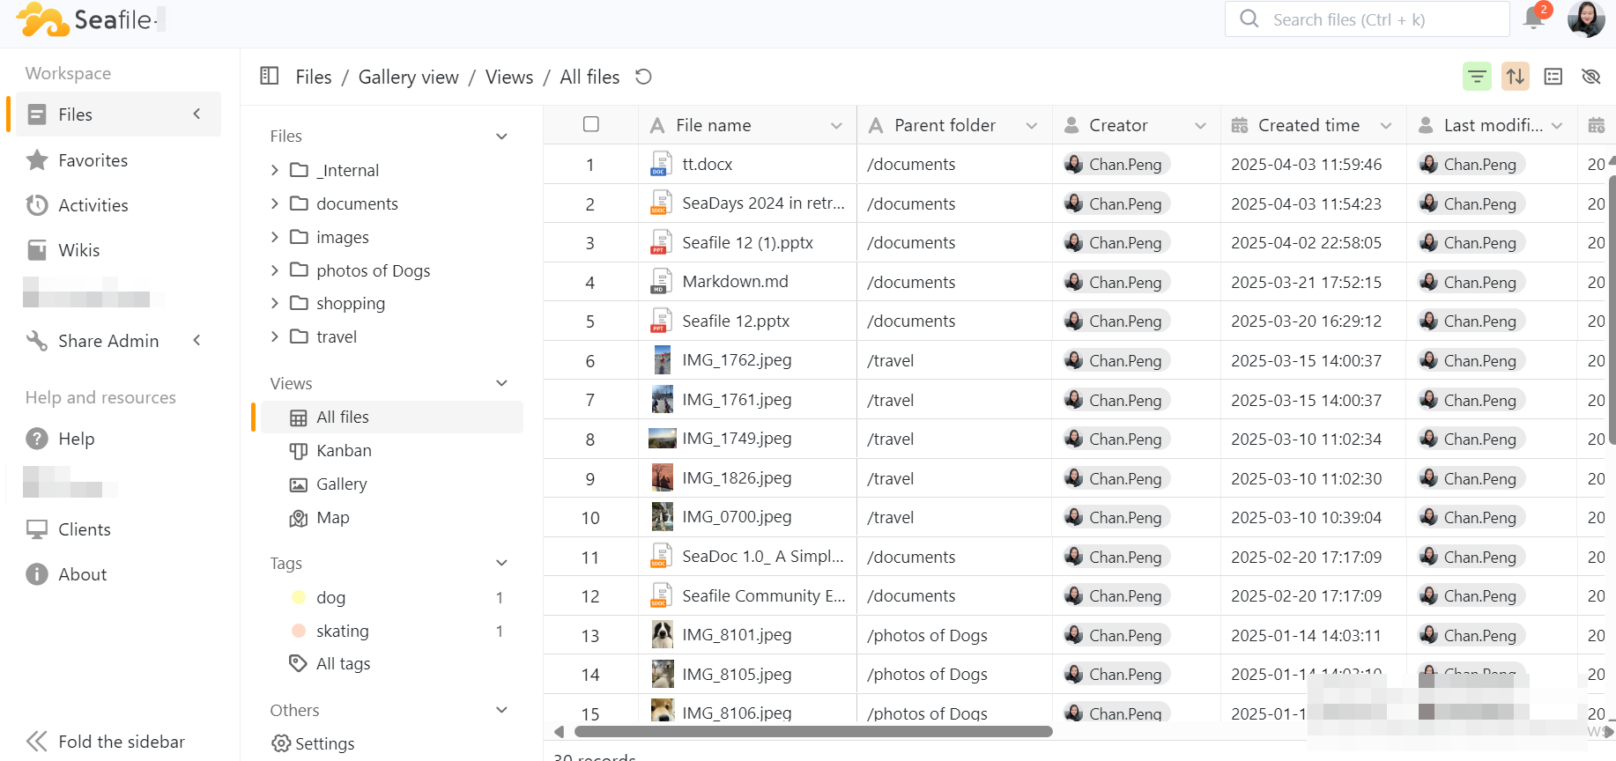Click Gallery view in the breadcrumb
Image resolution: width=1616 pixels, height=761 pixels.
pos(408,78)
